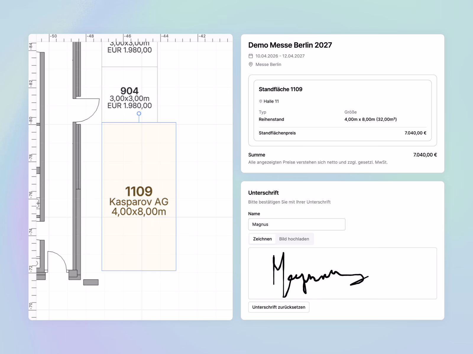This screenshot has width=473, height=354.
Task: Click Unterschrift zurücksetzen button
Action: click(279, 307)
